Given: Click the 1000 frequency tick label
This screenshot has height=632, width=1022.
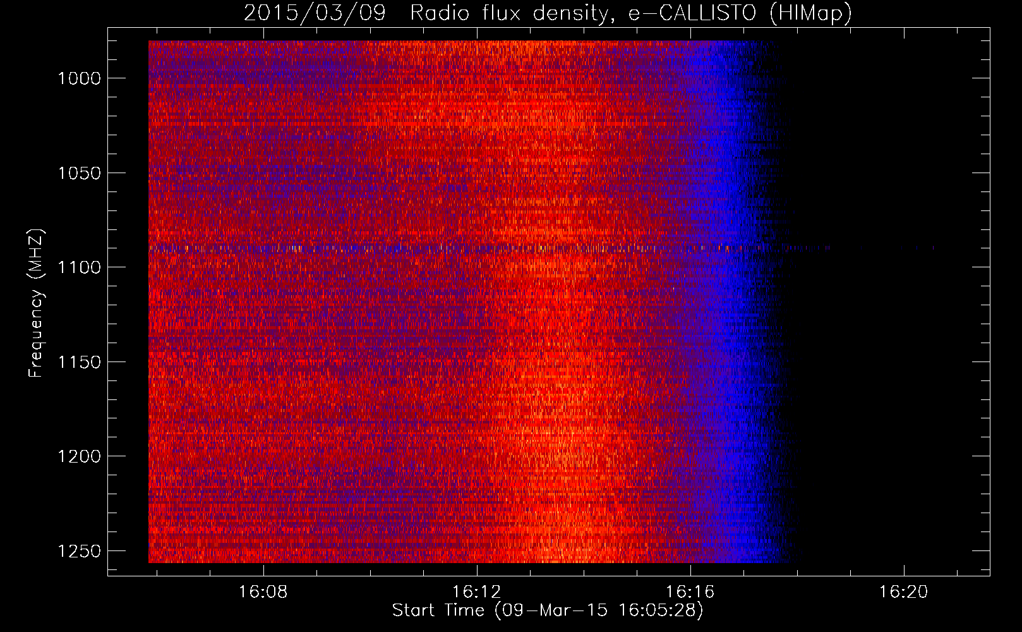Looking at the screenshot, I should click(x=80, y=78).
